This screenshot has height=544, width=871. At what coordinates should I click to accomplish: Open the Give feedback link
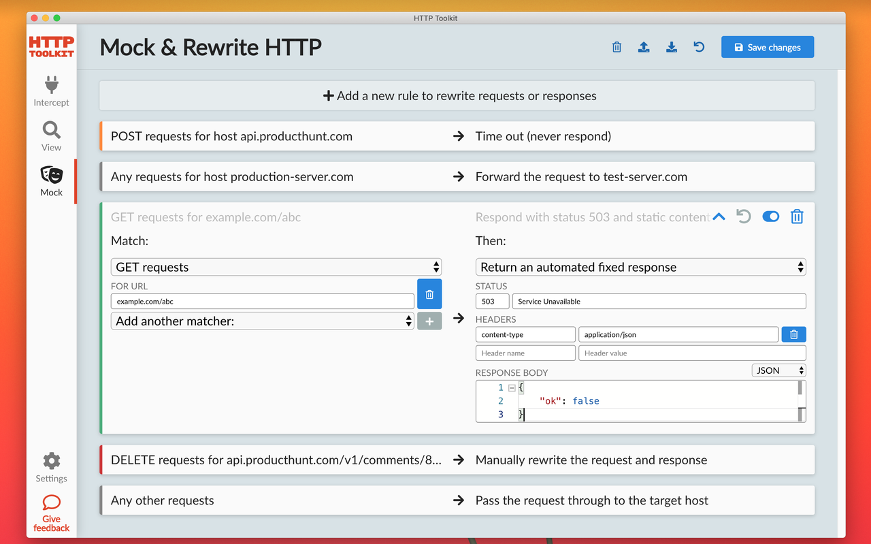(51, 513)
